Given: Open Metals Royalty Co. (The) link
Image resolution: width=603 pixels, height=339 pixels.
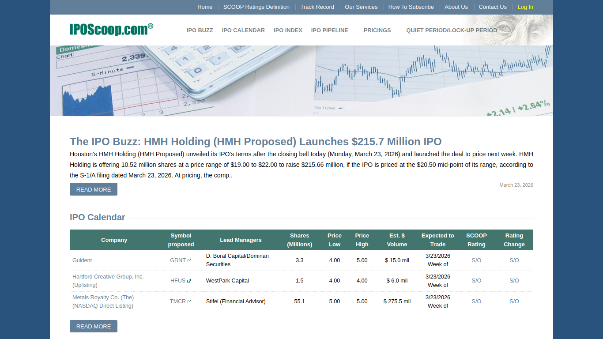Looking at the screenshot, I should click(x=103, y=301).
